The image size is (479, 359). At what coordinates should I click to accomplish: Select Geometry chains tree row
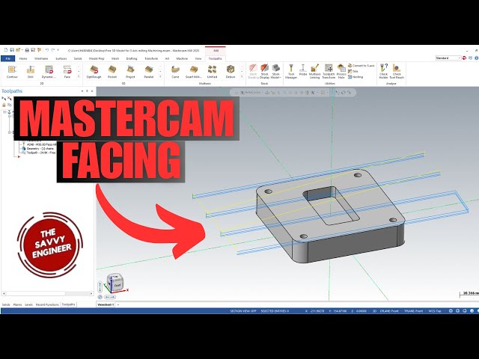[x=38, y=148]
